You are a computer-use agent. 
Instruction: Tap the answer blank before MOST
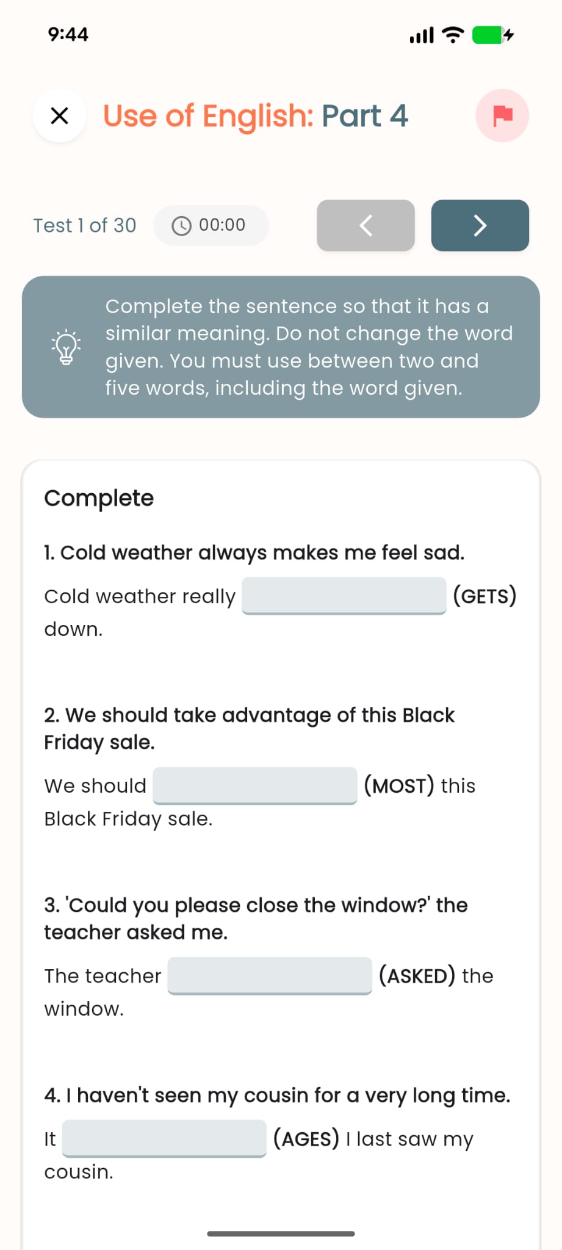click(x=256, y=786)
